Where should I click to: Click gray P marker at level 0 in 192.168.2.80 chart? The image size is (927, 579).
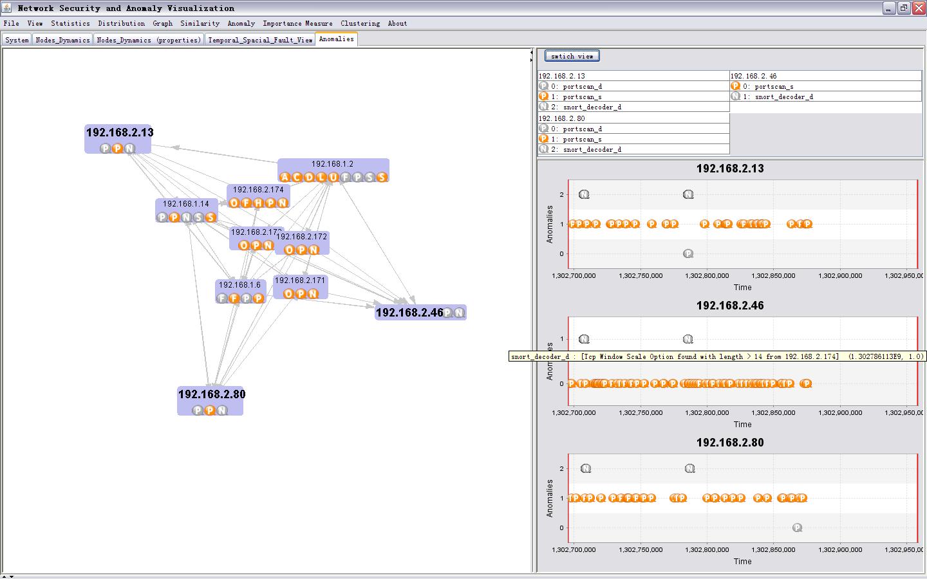[797, 528]
